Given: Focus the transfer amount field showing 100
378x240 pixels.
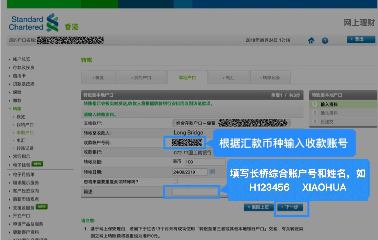Looking at the screenshot, I should click(205, 162).
